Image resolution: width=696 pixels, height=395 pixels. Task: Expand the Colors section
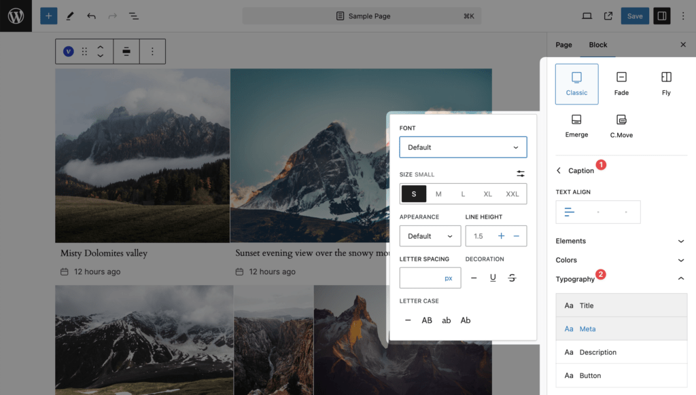(x=621, y=260)
